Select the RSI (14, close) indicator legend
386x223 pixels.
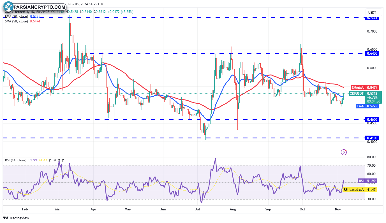pyautogui.click(x=16, y=160)
